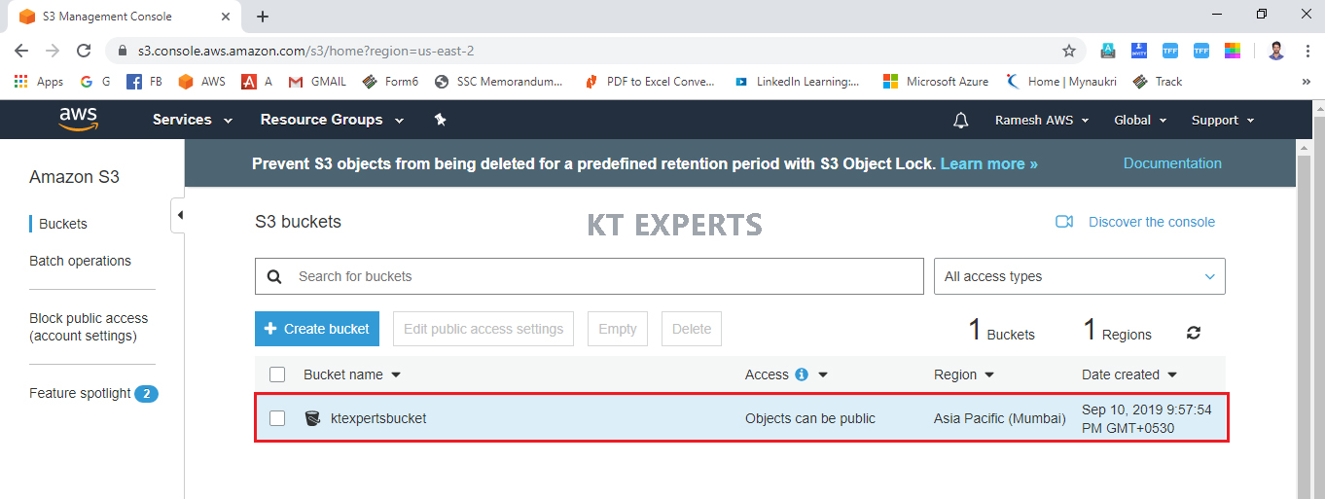Click the browser forward arrow

pyautogui.click(x=53, y=51)
